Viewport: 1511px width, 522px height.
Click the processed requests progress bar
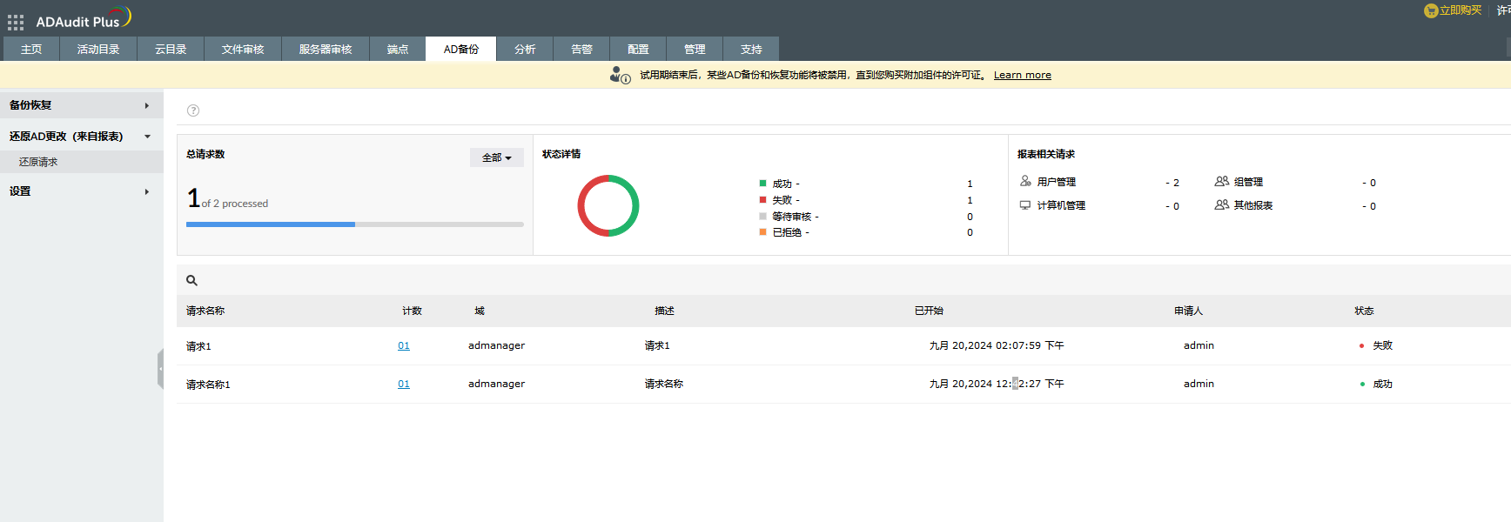(354, 224)
